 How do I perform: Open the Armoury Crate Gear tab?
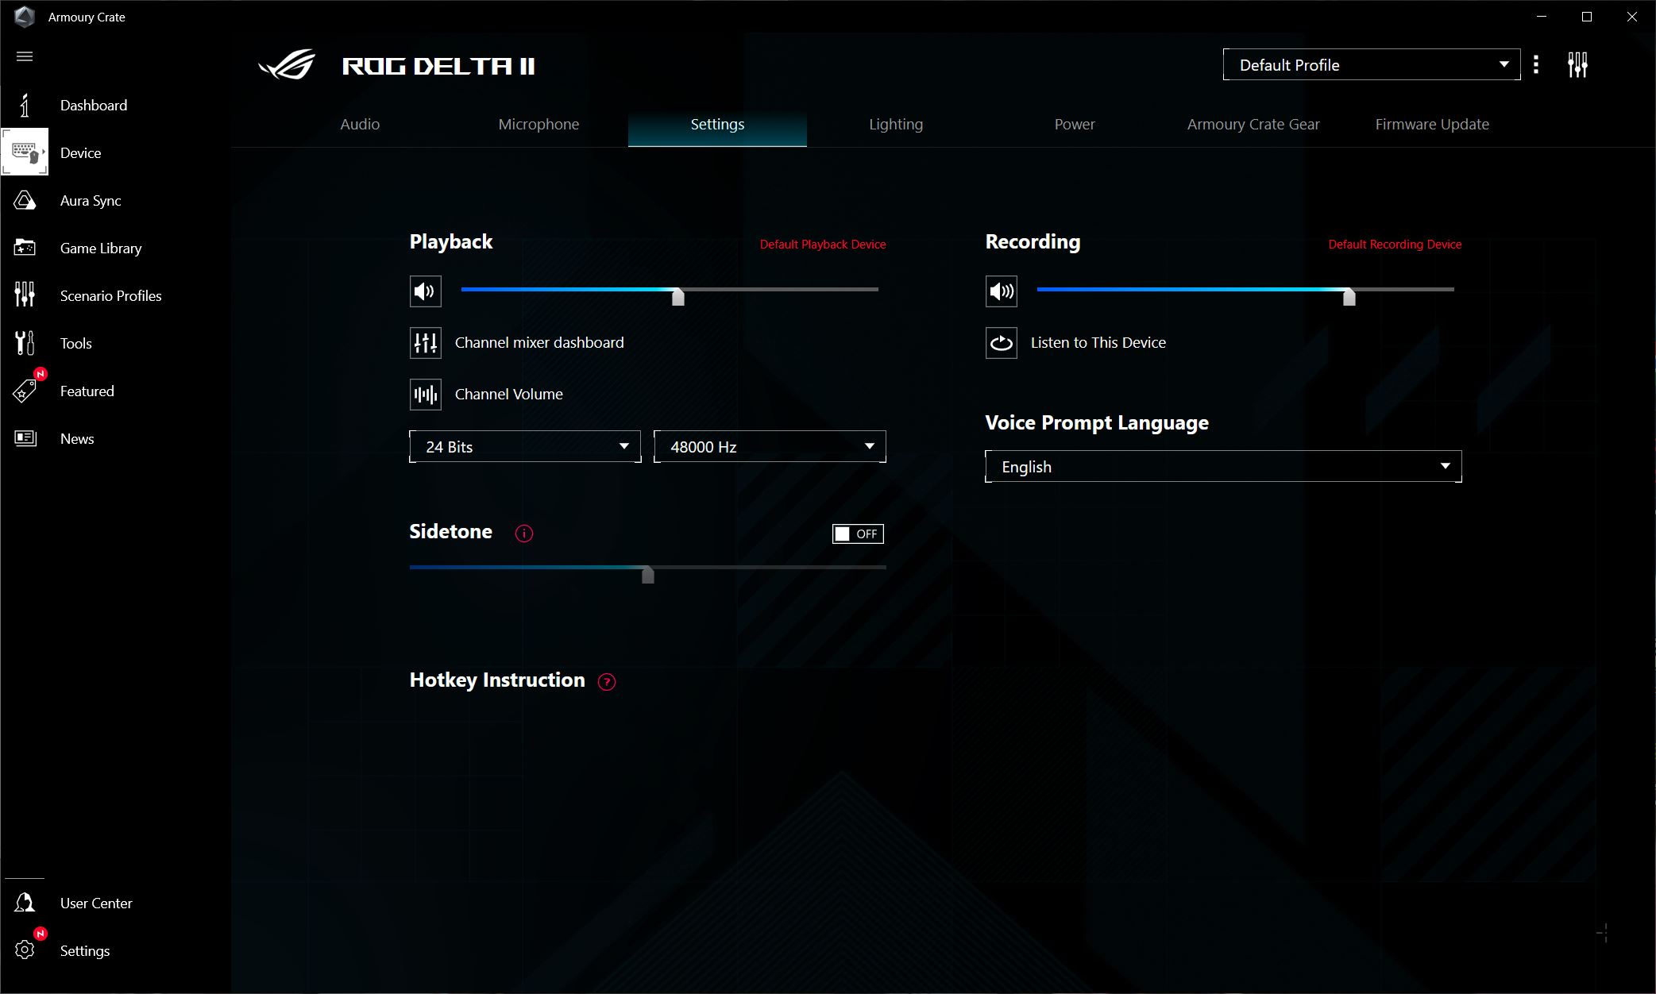[x=1253, y=125]
